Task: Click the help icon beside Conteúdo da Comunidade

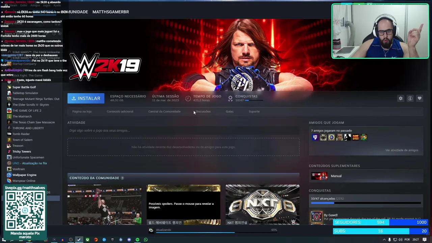Action: pos(122,178)
